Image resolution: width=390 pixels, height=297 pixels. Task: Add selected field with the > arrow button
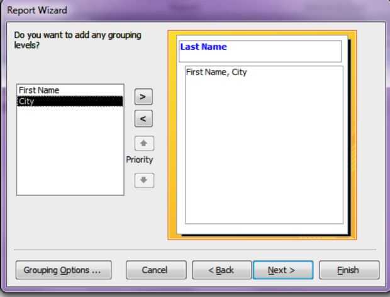(143, 96)
